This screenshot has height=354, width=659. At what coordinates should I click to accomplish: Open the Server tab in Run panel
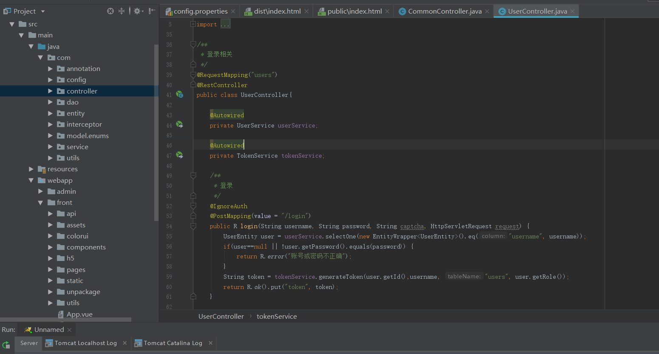tap(29, 343)
